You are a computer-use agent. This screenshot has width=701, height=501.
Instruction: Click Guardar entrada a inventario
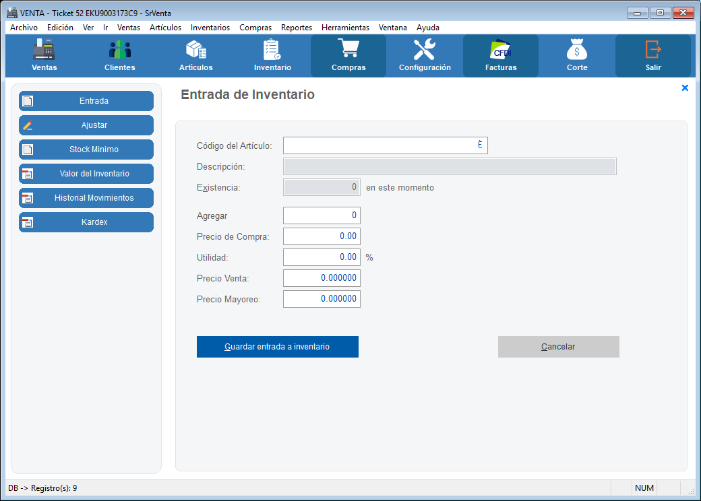coord(277,346)
